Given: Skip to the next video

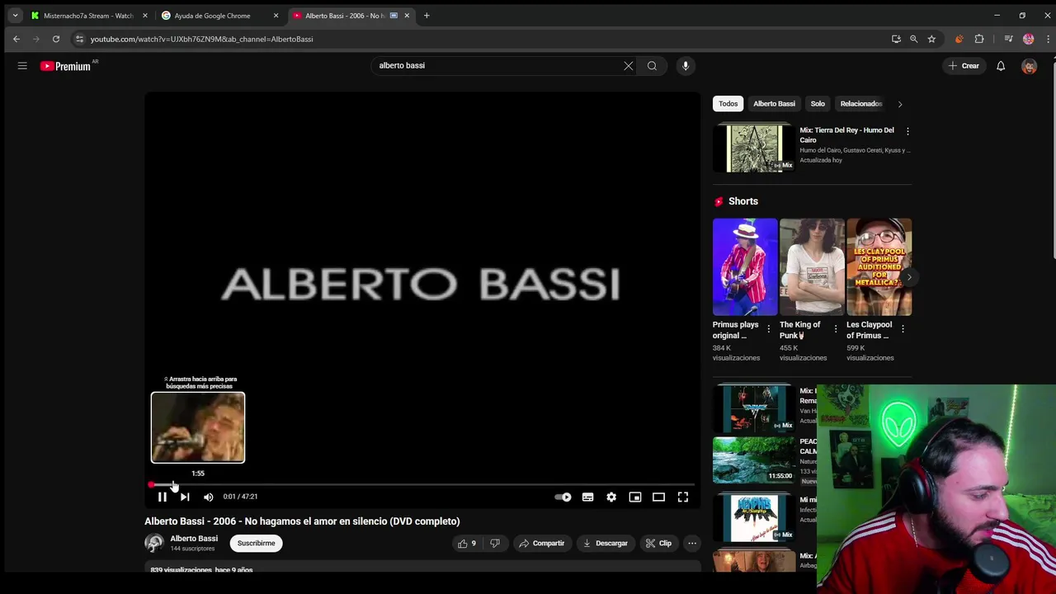Looking at the screenshot, I should coord(185,497).
